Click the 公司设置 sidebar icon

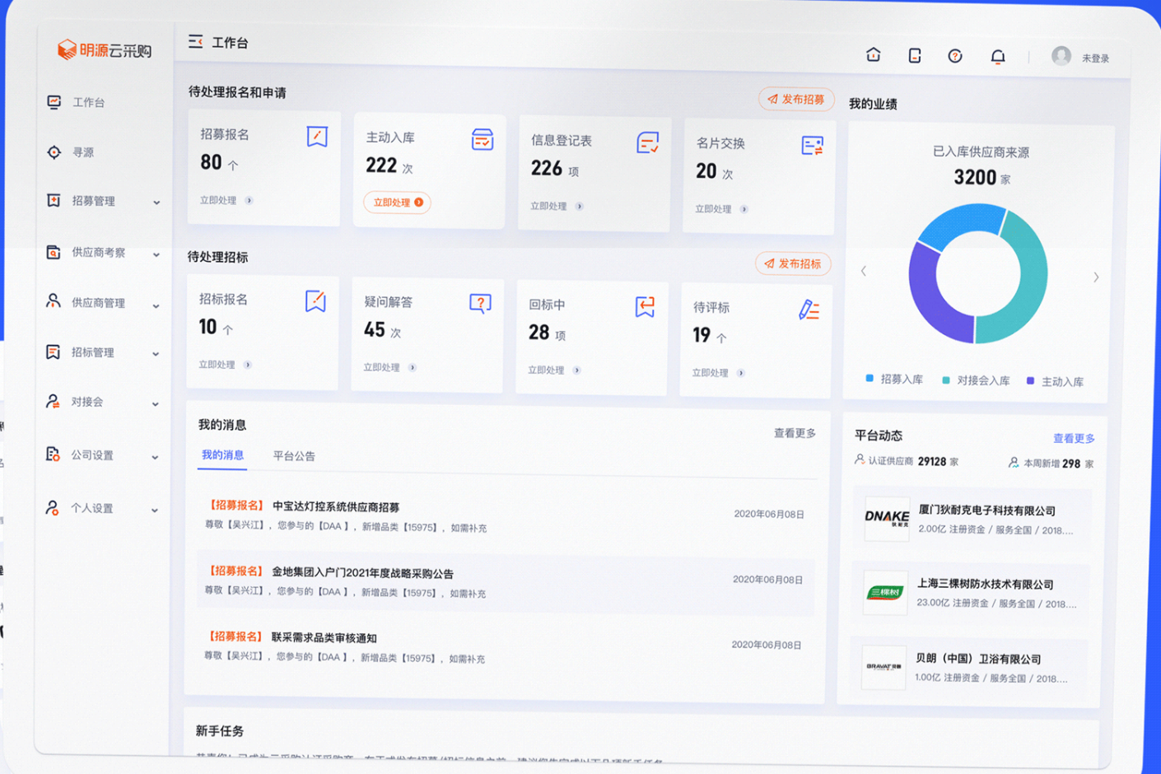coord(53,454)
